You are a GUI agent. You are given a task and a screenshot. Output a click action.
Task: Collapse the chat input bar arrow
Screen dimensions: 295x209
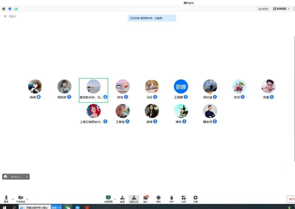tap(27, 177)
